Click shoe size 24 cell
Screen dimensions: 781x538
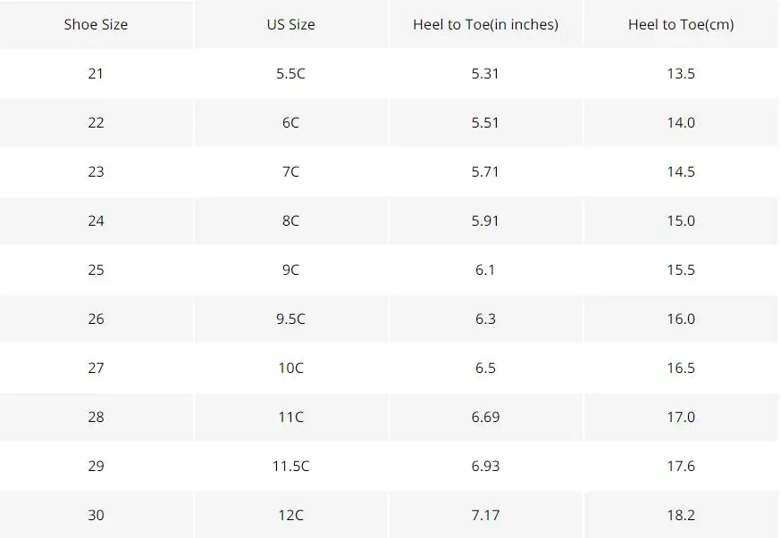coord(96,220)
